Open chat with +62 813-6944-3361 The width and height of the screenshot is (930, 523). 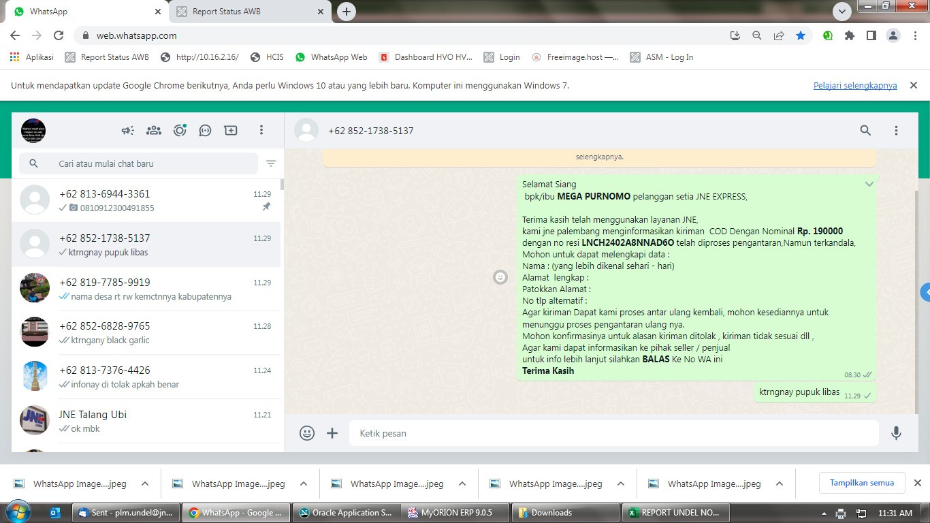pos(146,200)
